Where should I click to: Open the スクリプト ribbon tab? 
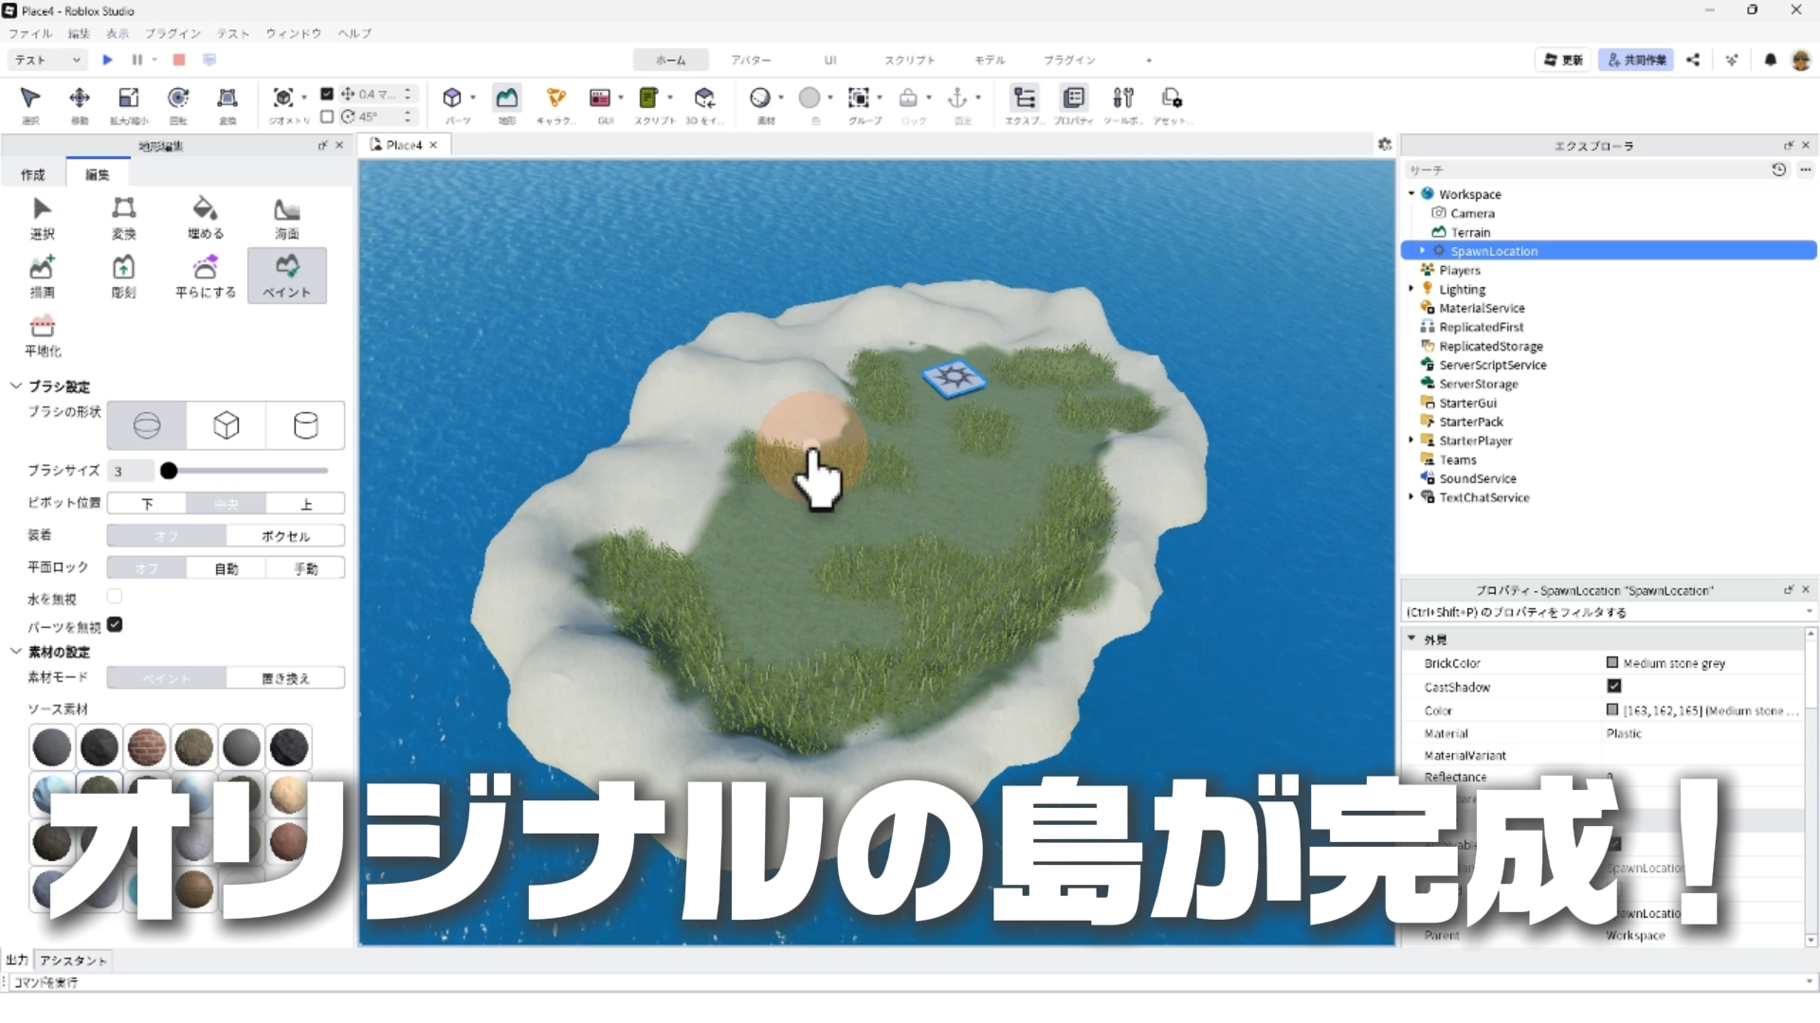[909, 60]
